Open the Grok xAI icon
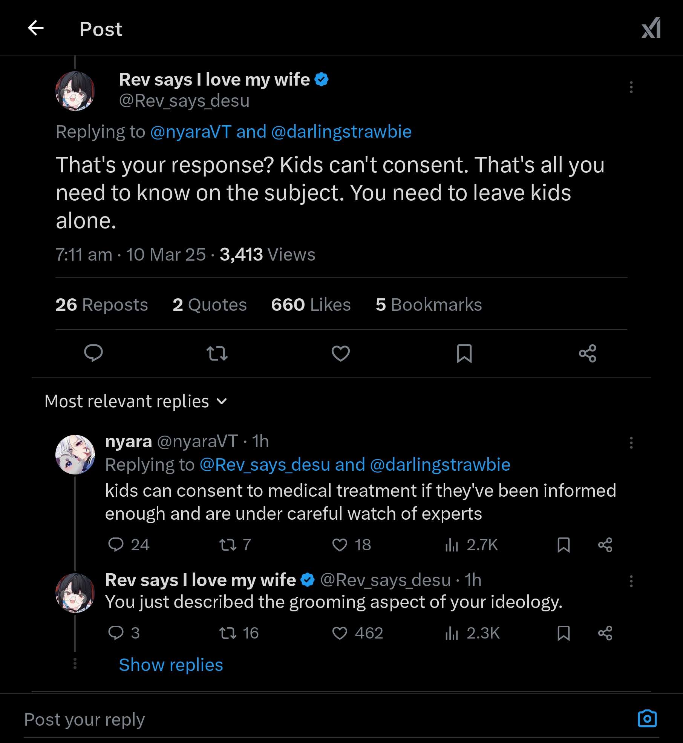The image size is (683, 743). pos(651,28)
